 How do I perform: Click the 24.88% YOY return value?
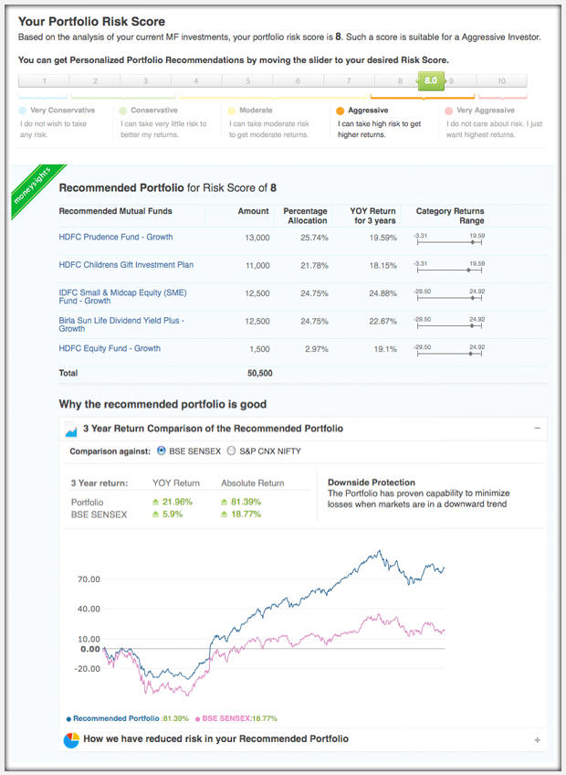[383, 293]
